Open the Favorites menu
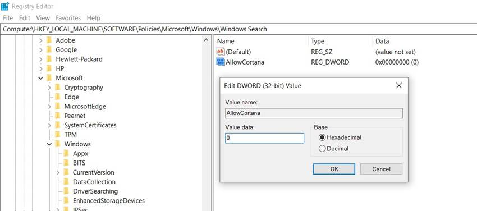The height and width of the screenshot is (211, 477). click(x=68, y=18)
